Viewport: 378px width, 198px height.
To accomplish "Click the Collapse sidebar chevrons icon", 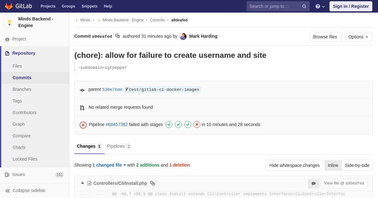I will tap(8, 191).
